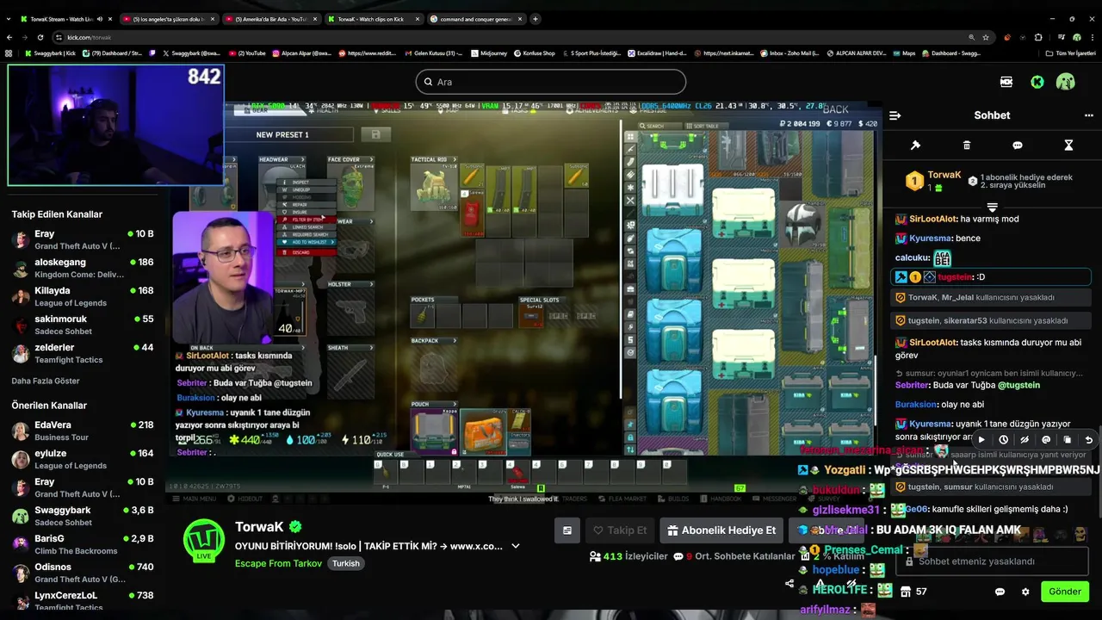Open Midjourney bookmark in bookmarks bar
The image size is (1102, 620).
(489, 53)
